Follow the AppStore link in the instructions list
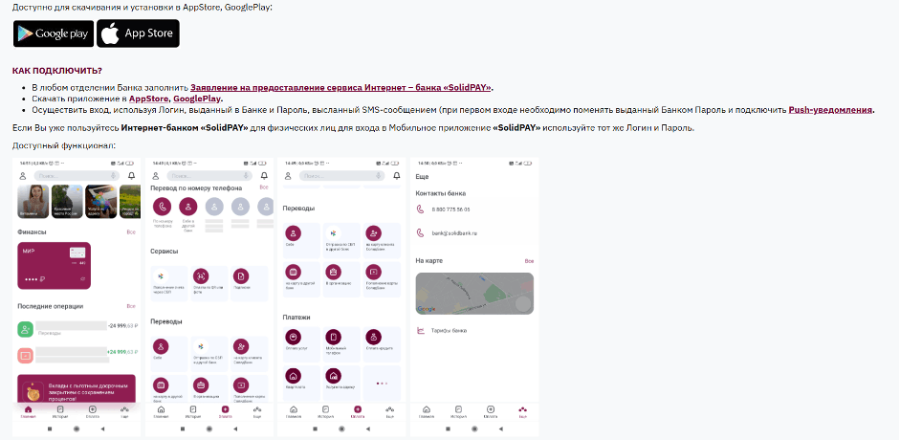900x440 pixels. pyautogui.click(x=148, y=99)
